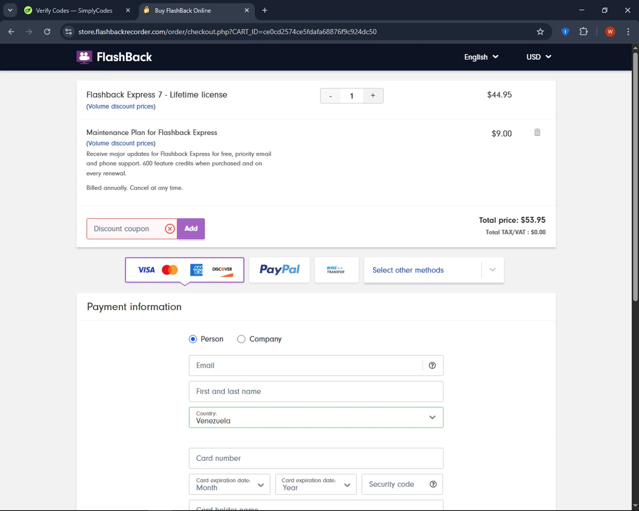View site information icon in address bar

(x=69, y=32)
